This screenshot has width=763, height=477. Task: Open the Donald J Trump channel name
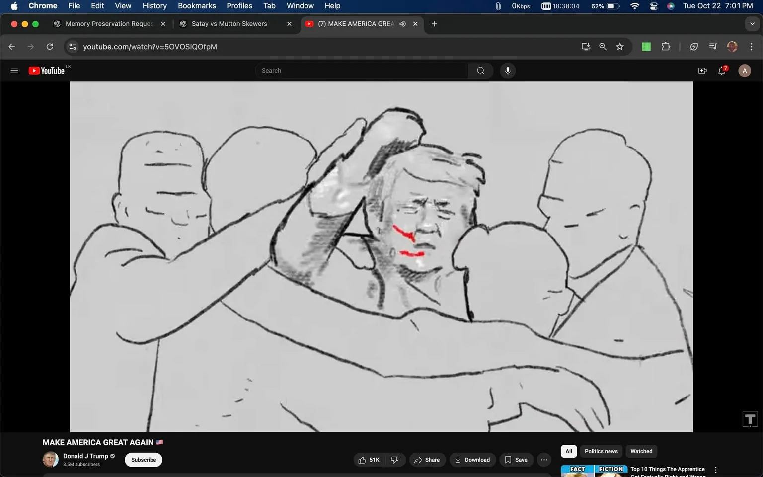tap(85, 456)
